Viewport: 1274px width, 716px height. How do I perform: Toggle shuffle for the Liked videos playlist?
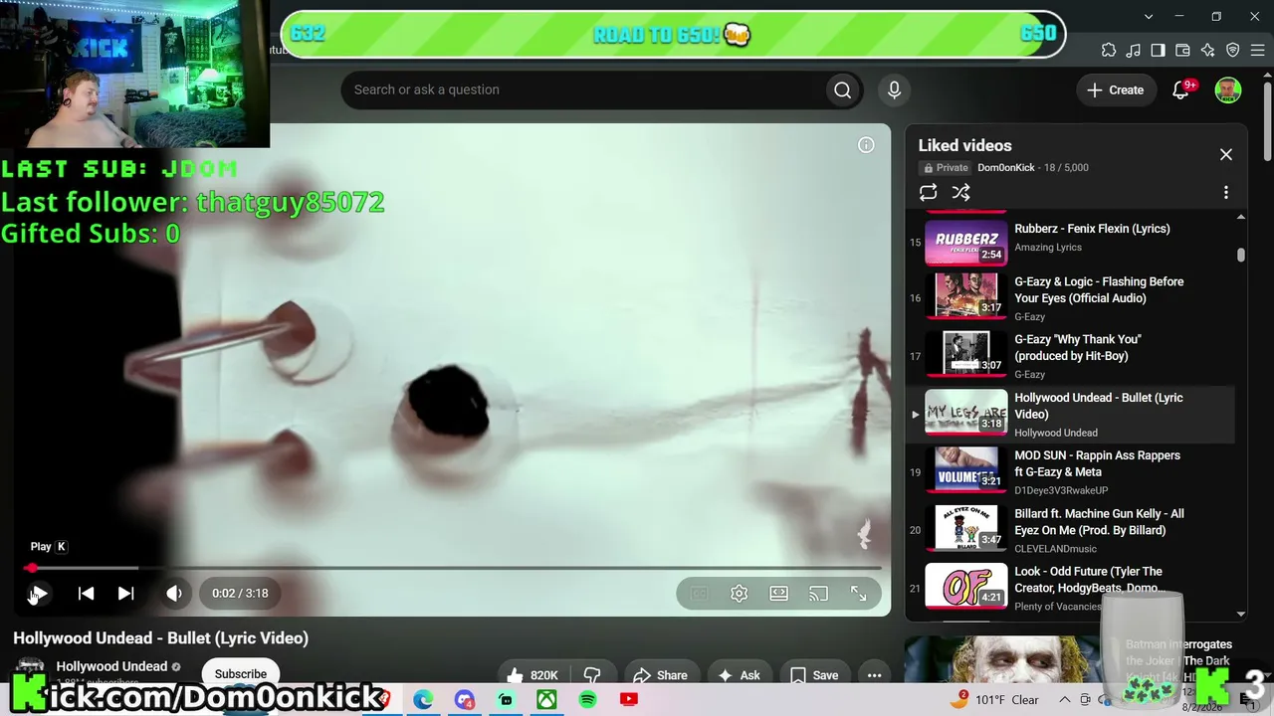(960, 193)
